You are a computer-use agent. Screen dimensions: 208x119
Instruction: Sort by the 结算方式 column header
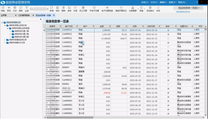tap(184, 26)
